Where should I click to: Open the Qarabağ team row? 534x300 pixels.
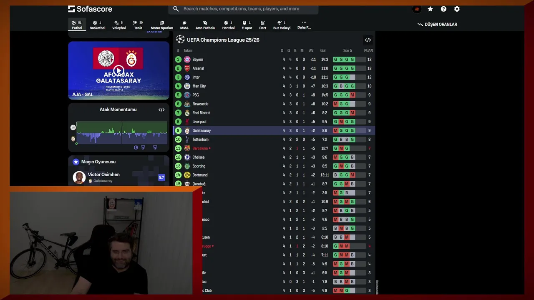(274, 184)
